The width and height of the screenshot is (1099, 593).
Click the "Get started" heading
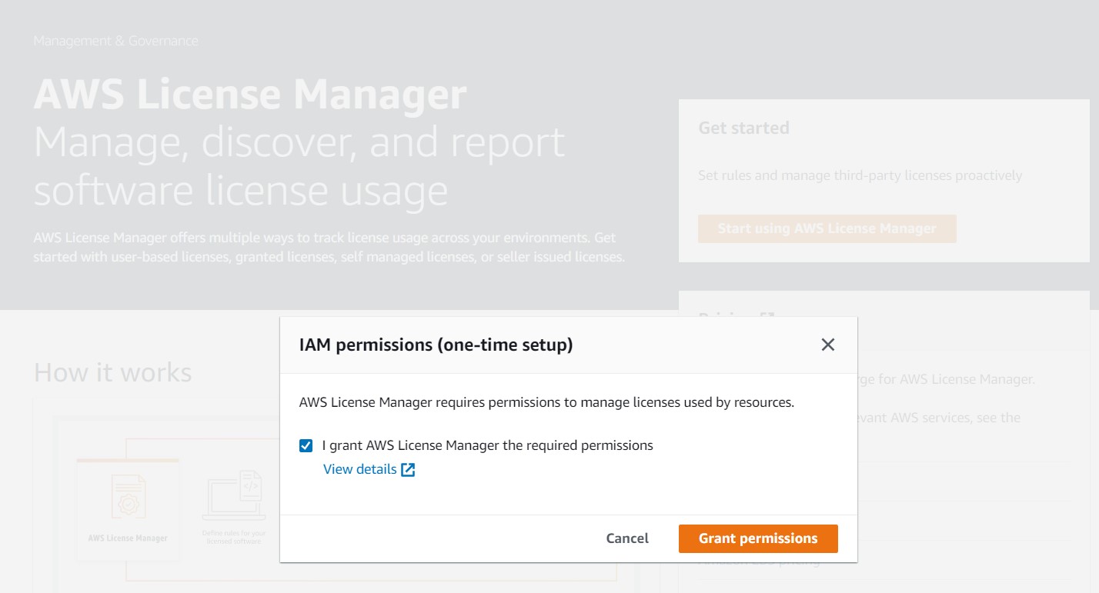[x=743, y=128]
